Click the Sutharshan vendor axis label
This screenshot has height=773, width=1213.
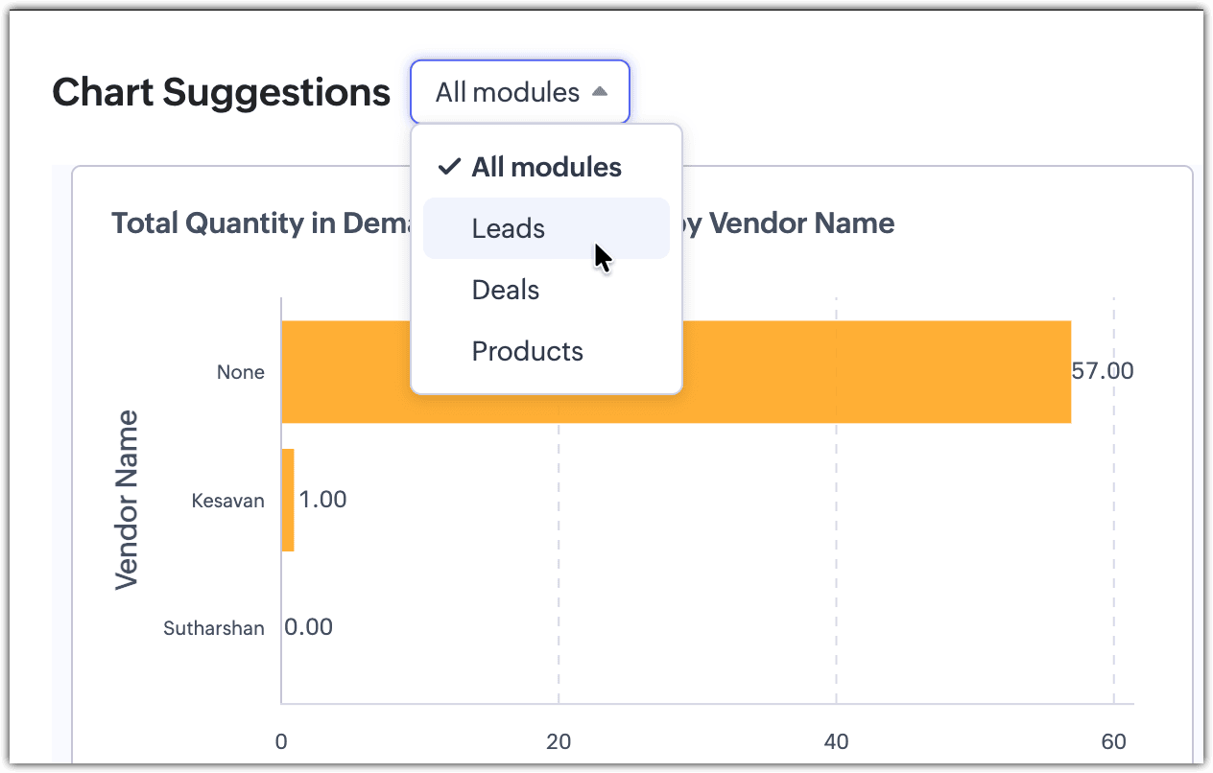(x=213, y=629)
